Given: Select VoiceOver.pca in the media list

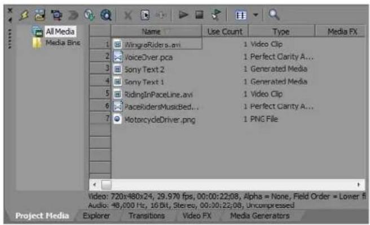Looking at the screenshot, I should click(x=148, y=58).
